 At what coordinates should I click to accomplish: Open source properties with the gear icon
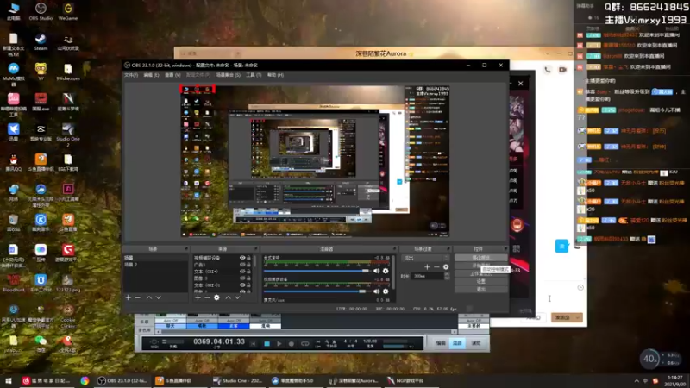pos(216,297)
